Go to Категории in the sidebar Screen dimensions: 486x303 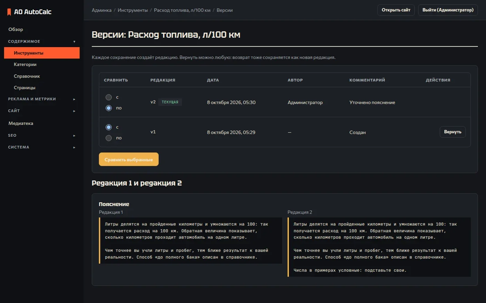click(42, 64)
